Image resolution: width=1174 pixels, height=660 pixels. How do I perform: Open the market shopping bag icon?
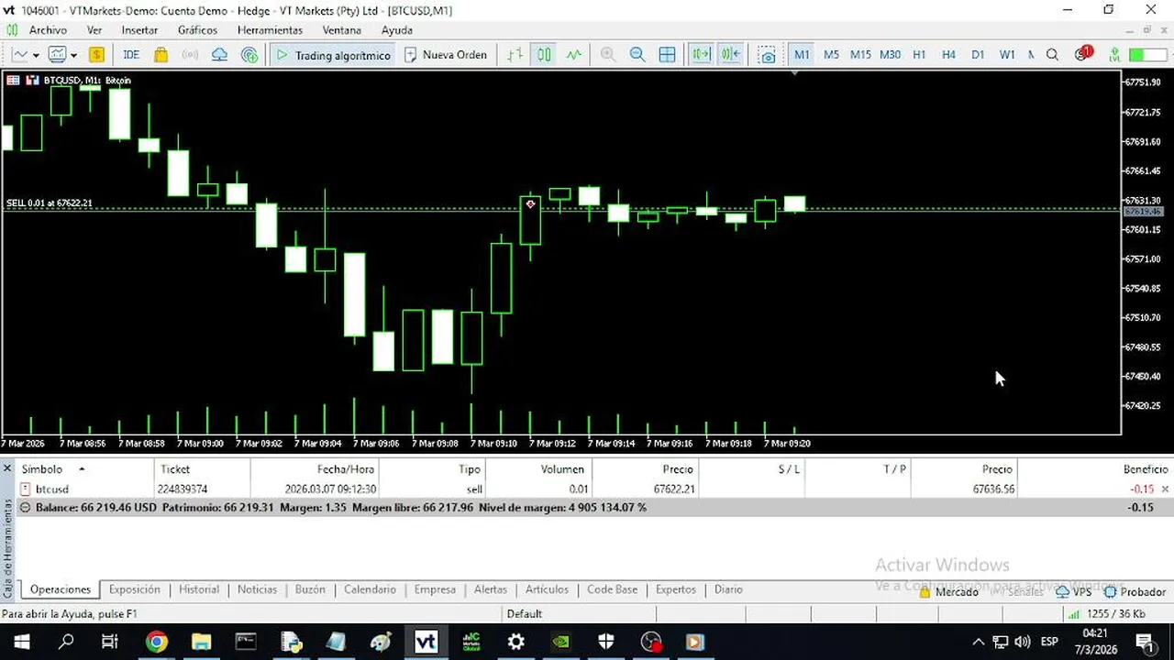161,55
